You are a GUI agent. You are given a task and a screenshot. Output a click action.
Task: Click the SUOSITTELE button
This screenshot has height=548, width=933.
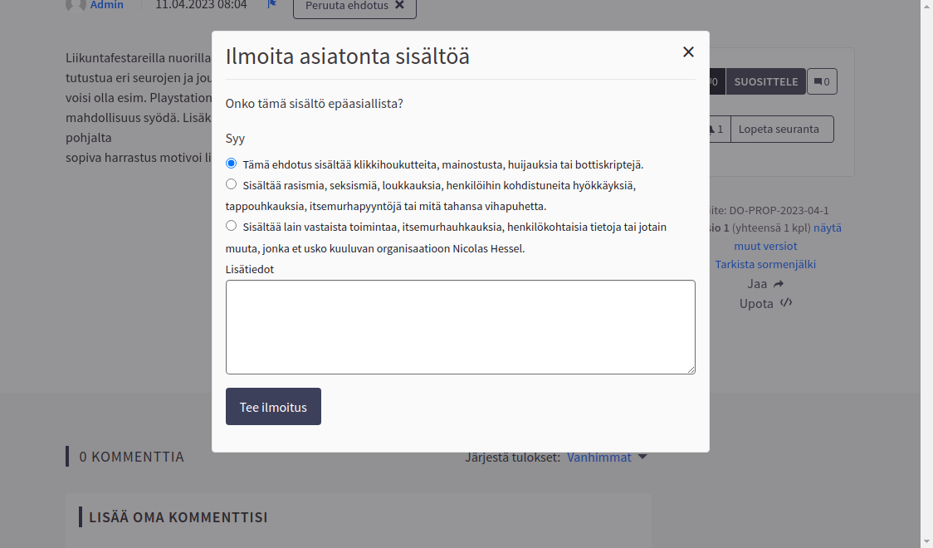765,81
